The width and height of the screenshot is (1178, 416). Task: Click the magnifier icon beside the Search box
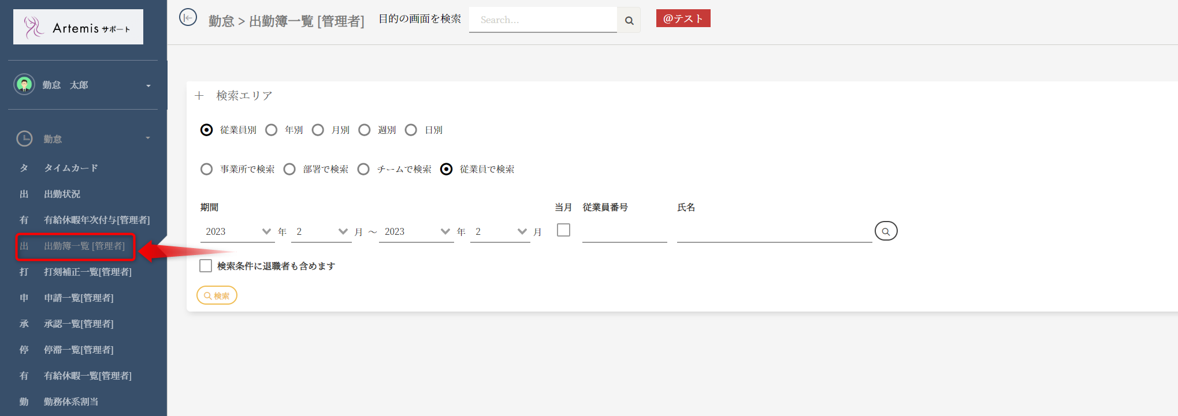(x=629, y=20)
